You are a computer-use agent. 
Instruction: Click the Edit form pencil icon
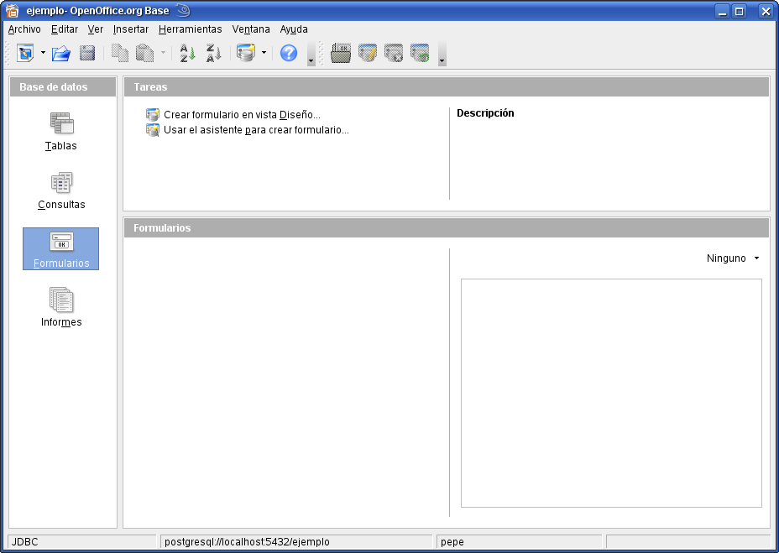[x=368, y=53]
